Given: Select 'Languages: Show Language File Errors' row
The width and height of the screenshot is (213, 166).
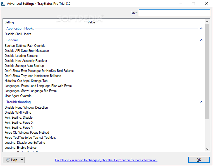Looking at the screenshot, I should (x=30, y=91).
